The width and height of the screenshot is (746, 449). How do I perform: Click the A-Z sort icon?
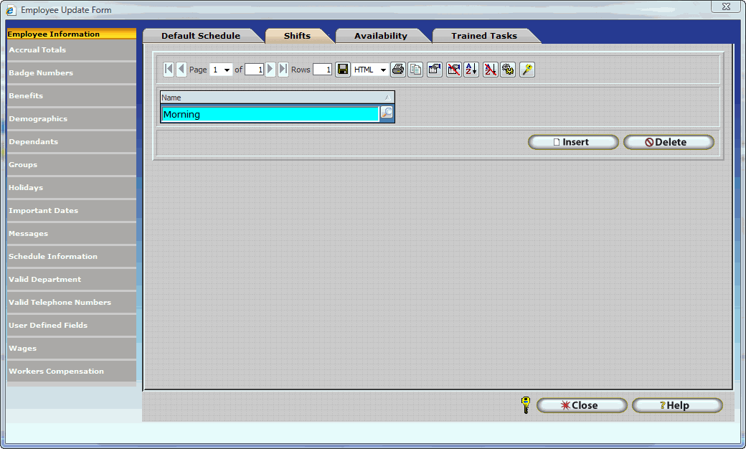(471, 70)
